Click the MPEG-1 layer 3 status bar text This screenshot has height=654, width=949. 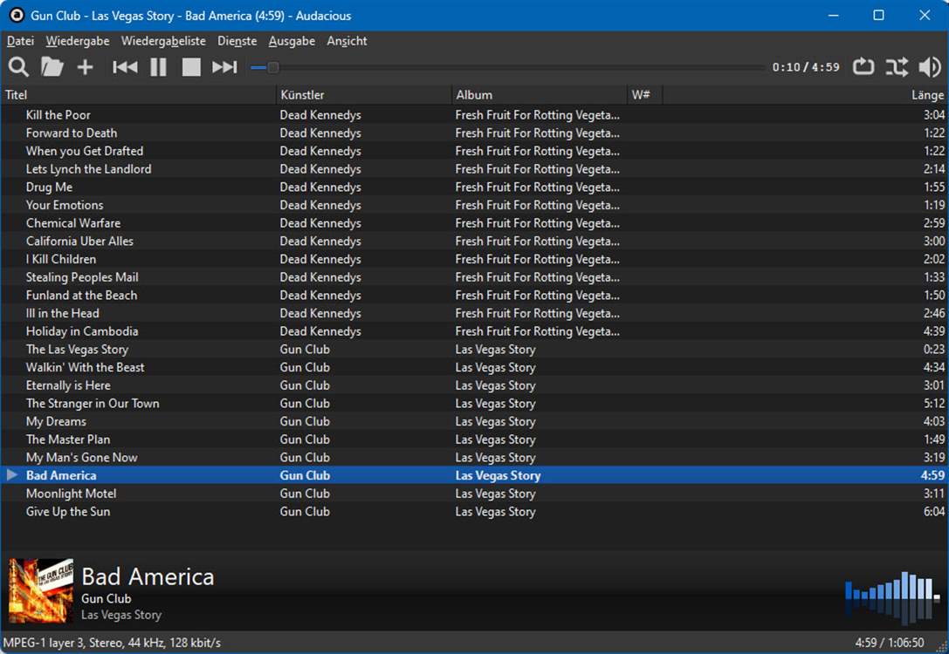point(112,643)
